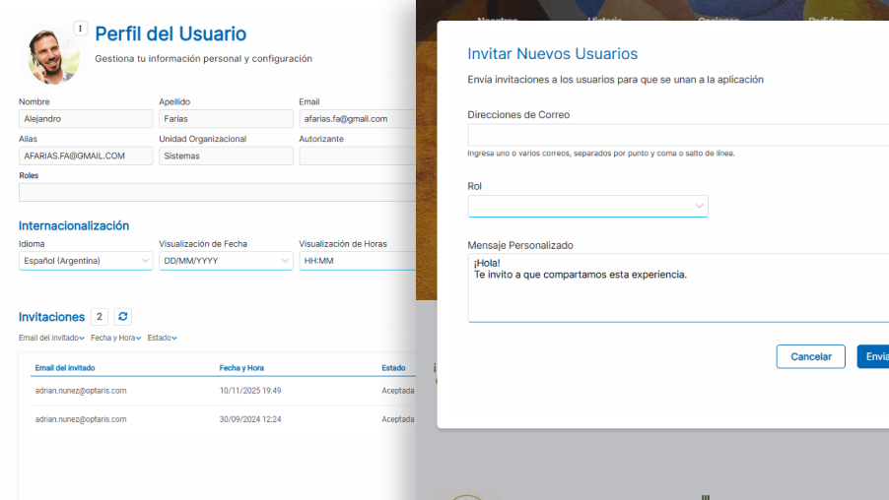Click the Cancelar button
The width and height of the screenshot is (889, 500).
pyautogui.click(x=810, y=356)
